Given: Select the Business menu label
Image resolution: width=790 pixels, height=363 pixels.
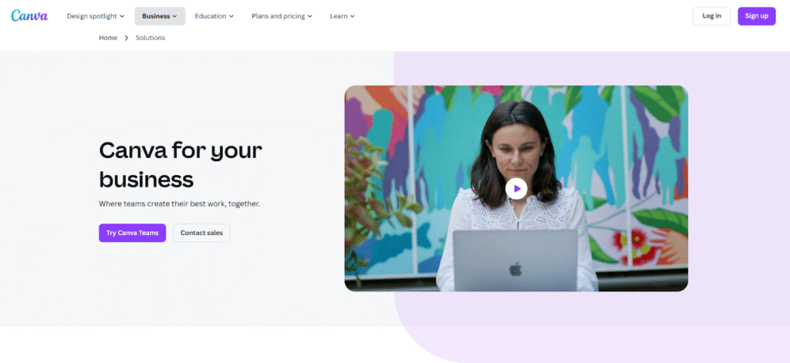Looking at the screenshot, I should coord(156,16).
